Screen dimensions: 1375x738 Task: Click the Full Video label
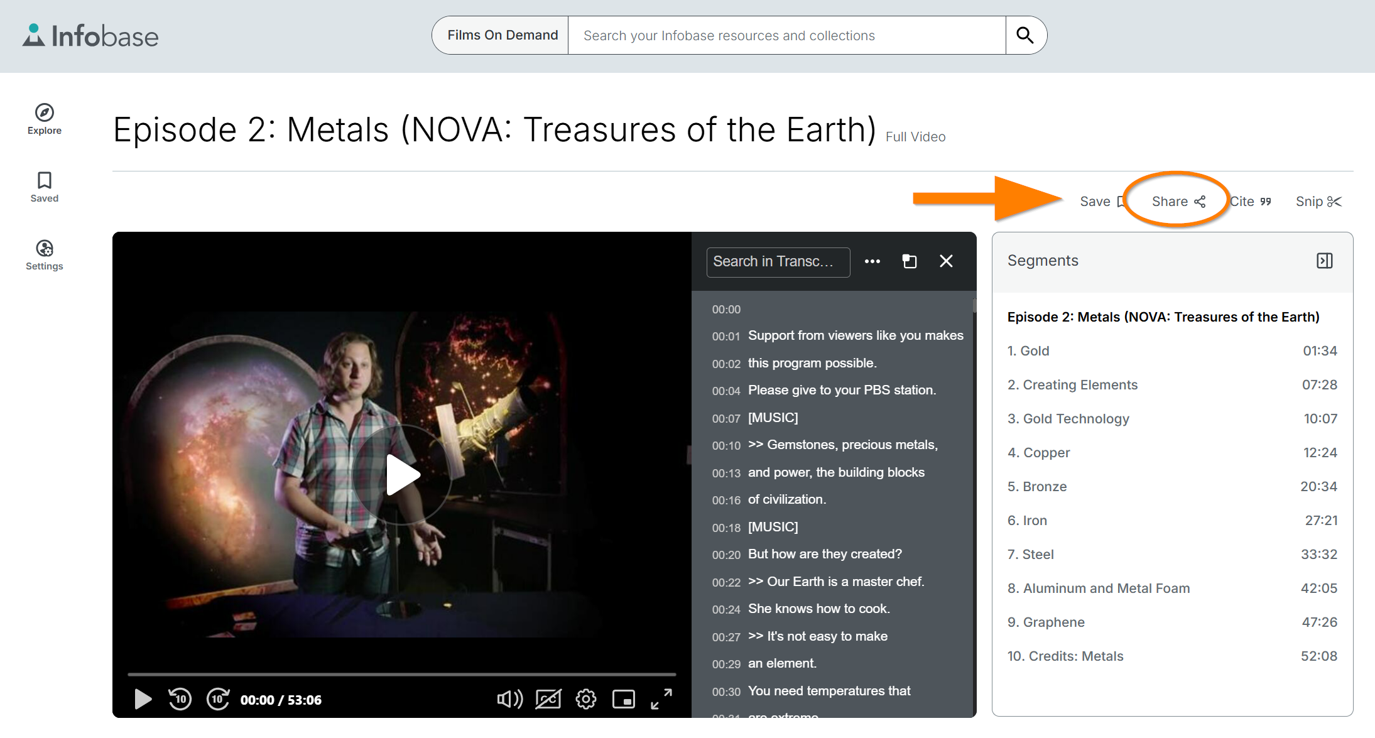pos(915,137)
